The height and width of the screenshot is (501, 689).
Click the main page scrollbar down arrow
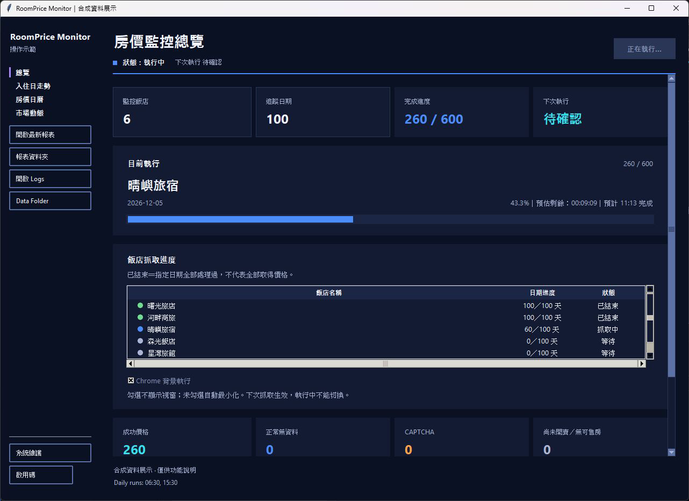coord(671,453)
